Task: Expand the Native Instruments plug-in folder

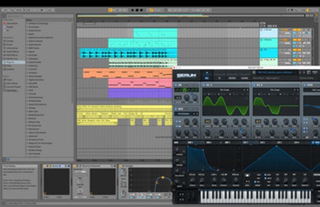Action: pos(27,132)
